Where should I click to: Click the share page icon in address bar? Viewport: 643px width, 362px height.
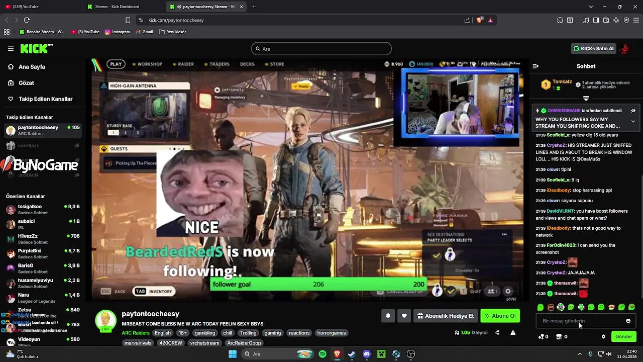click(x=467, y=20)
